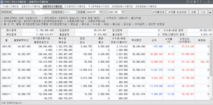The width and height of the screenshot is (213, 105).
Task: Click the status bar message 조회 완료되었습니다
Action: [x=12, y=103]
